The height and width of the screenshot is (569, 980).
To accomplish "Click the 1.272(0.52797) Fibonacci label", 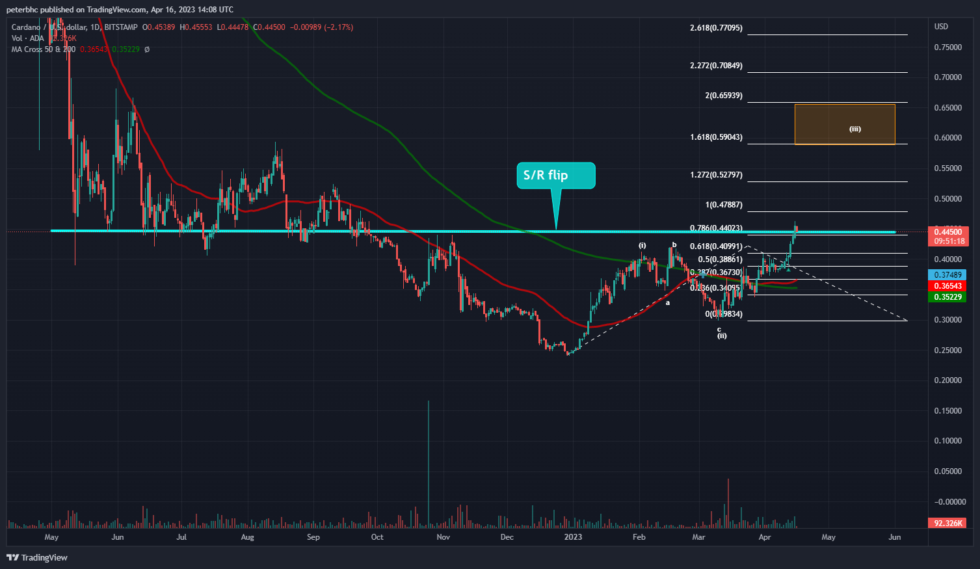I will pos(716,175).
